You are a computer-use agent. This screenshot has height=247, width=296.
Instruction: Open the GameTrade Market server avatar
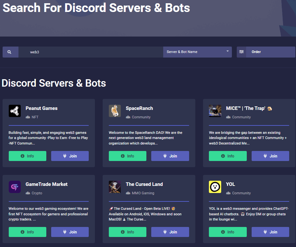15,187
